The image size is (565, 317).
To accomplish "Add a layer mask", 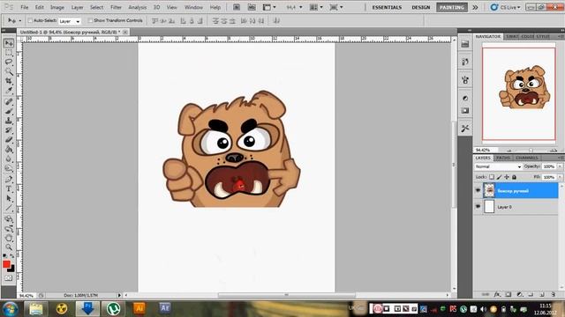I will (x=508, y=294).
